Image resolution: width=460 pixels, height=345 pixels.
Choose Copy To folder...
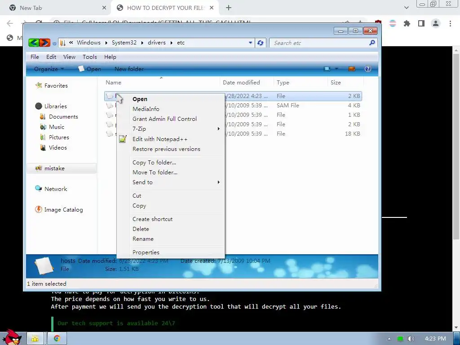tap(171, 163)
